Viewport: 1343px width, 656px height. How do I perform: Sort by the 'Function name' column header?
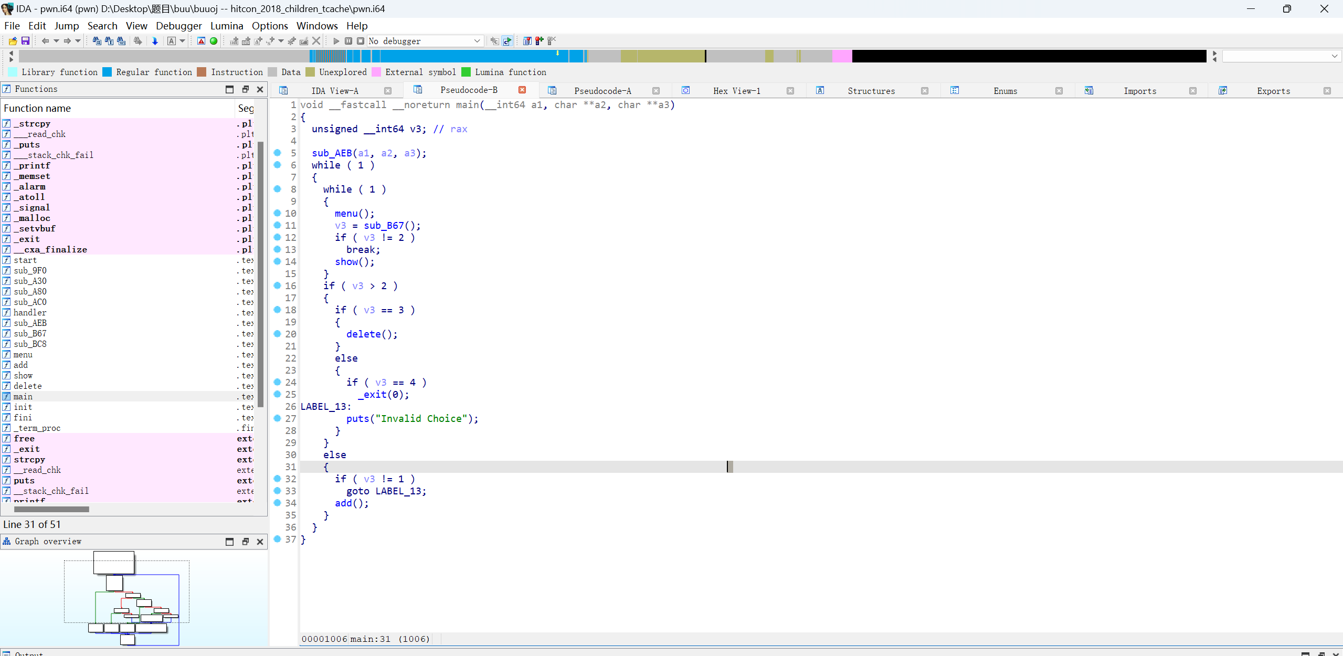tap(118, 108)
